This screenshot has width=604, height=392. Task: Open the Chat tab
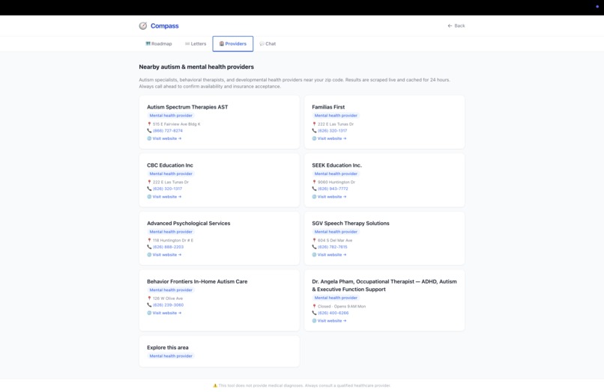pos(268,44)
